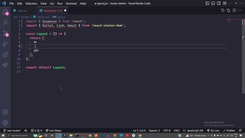The width and height of the screenshot is (245, 138).
Task: Open editor More Actions ellipsis
Action: [240, 10]
